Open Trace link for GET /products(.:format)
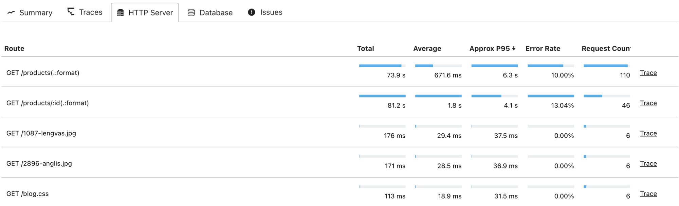This screenshot has width=679, height=206. (648, 73)
